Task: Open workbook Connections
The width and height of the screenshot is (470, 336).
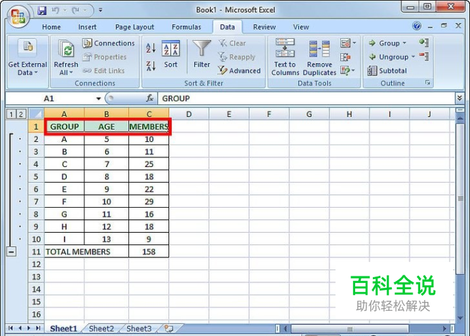Action: point(109,43)
